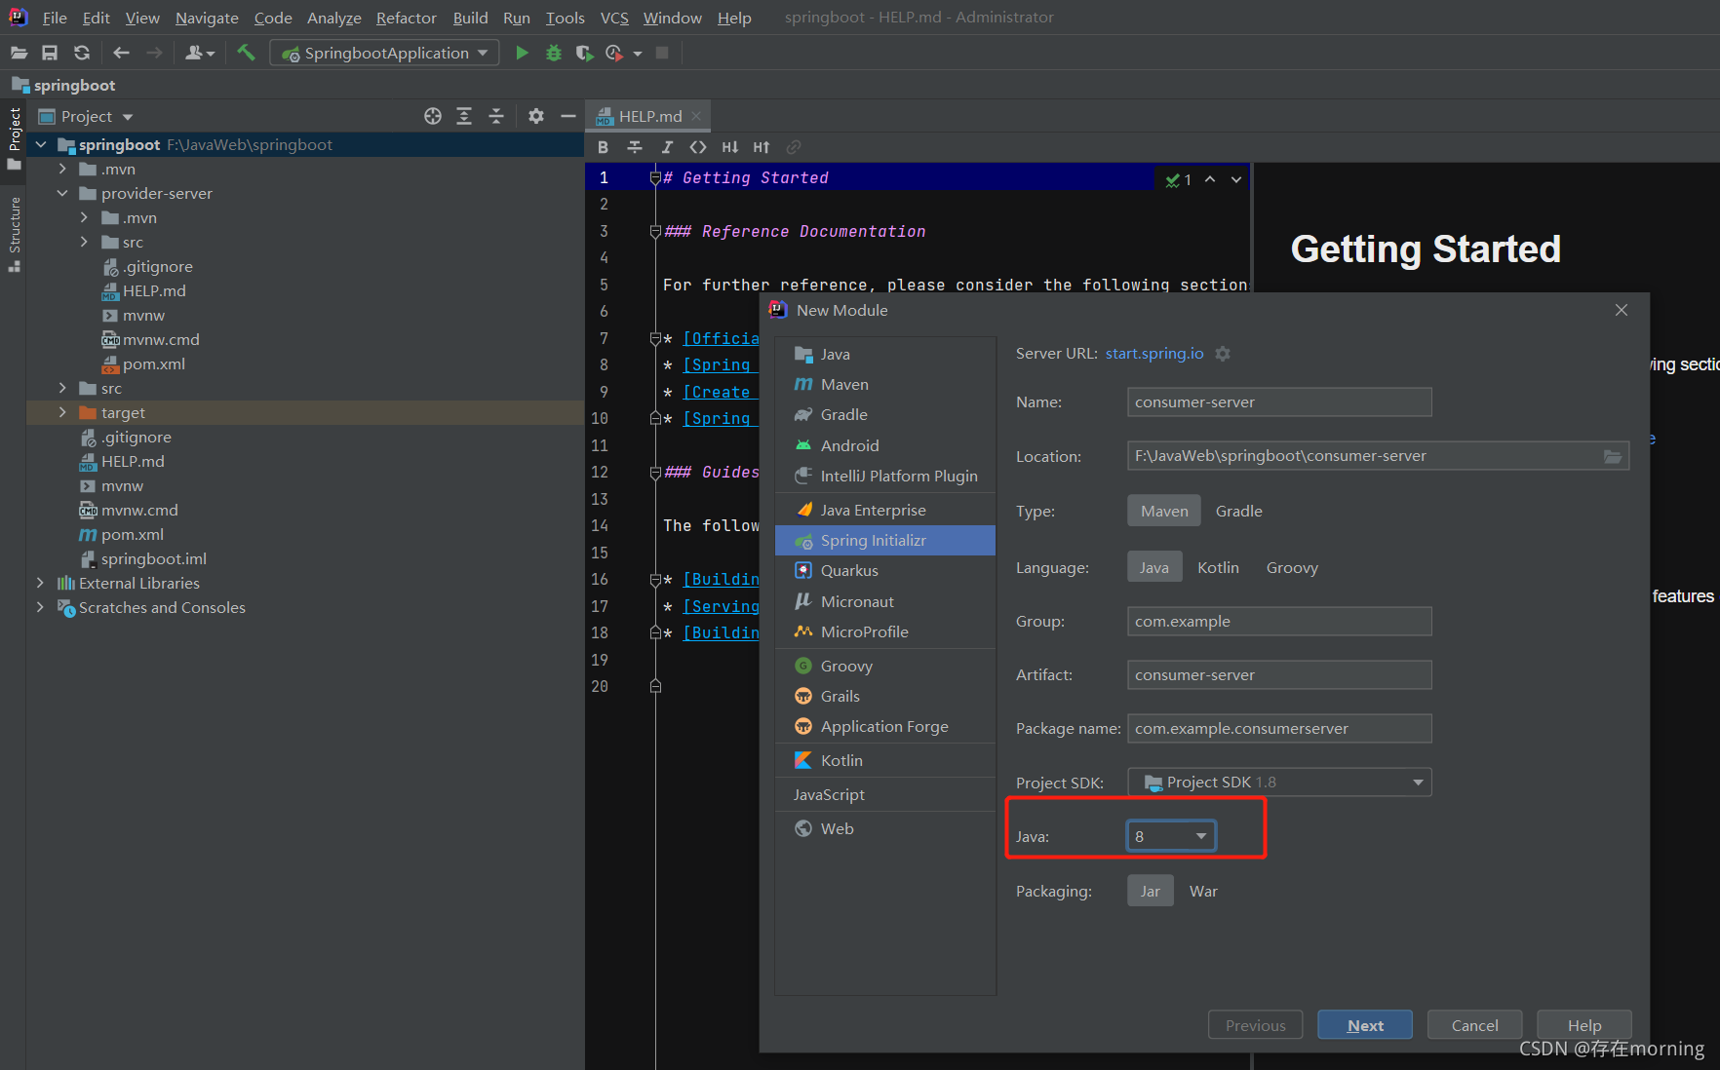The image size is (1720, 1070).
Task: Collapse springboot root project node
Action: pyautogui.click(x=41, y=144)
